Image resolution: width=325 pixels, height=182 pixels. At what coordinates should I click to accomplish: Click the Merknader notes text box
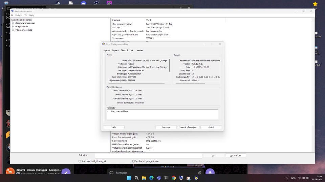point(162,114)
